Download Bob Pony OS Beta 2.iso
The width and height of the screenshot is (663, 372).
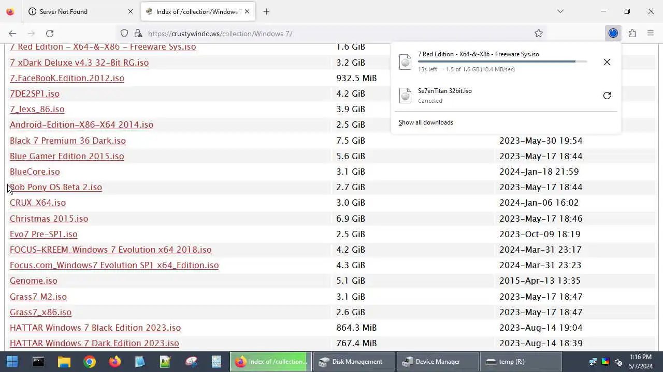[56, 187]
